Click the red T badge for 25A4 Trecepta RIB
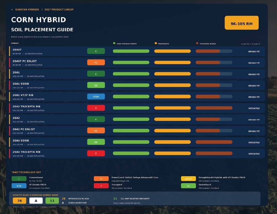This screenshot has height=214, width=277. pos(96,153)
